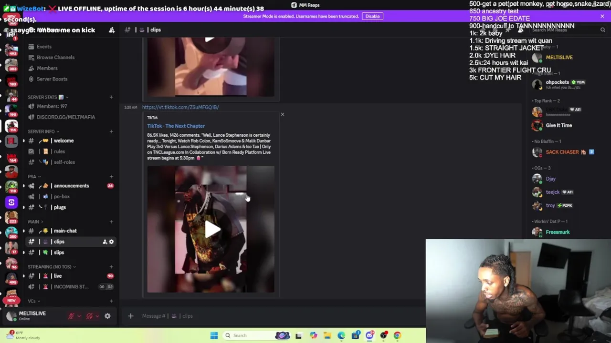The height and width of the screenshot is (343, 611).
Task: Add a channel to the VCs category
Action: pyautogui.click(x=111, y=301)
